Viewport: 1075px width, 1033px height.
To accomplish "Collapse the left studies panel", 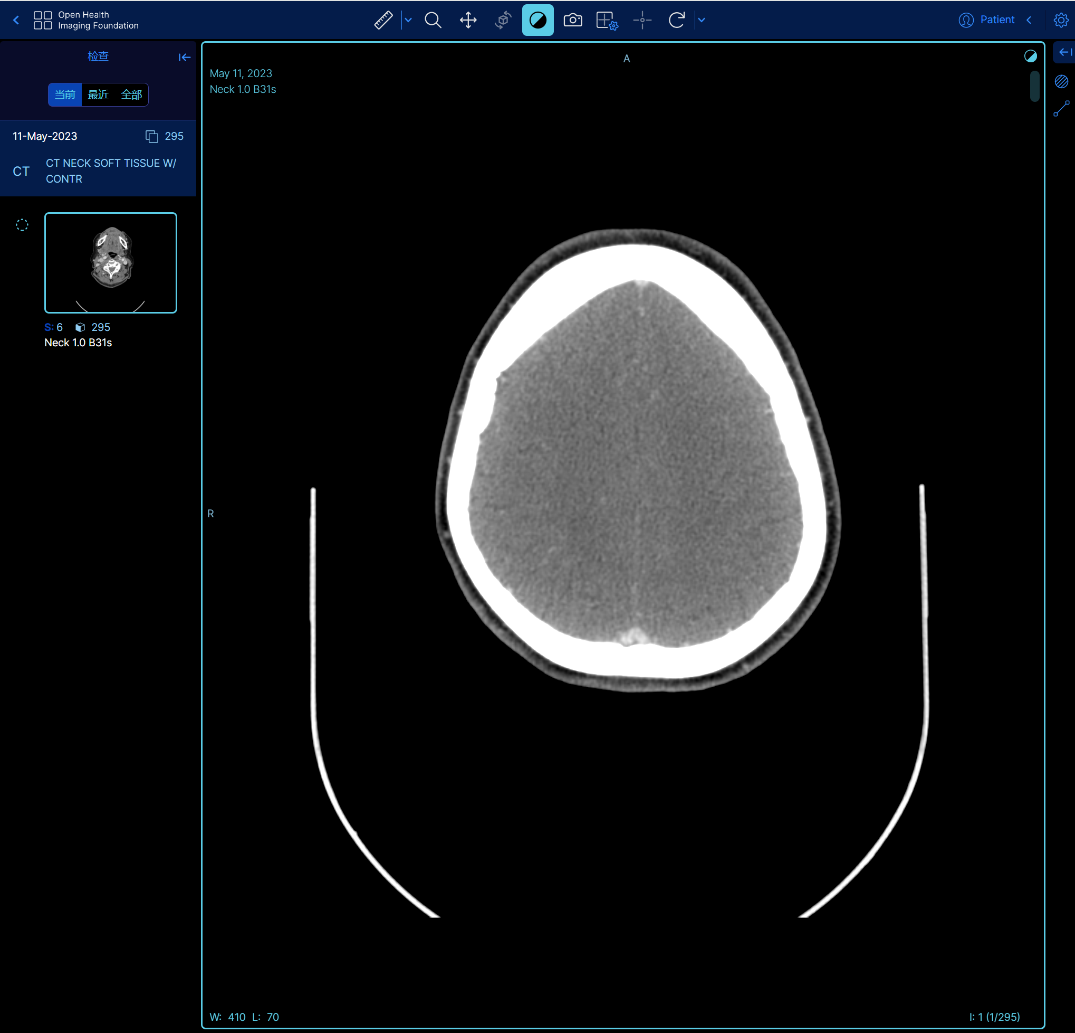I will coord(184,57).
